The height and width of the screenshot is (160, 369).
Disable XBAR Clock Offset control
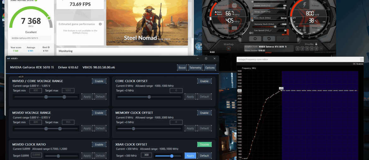pos(204,145)
